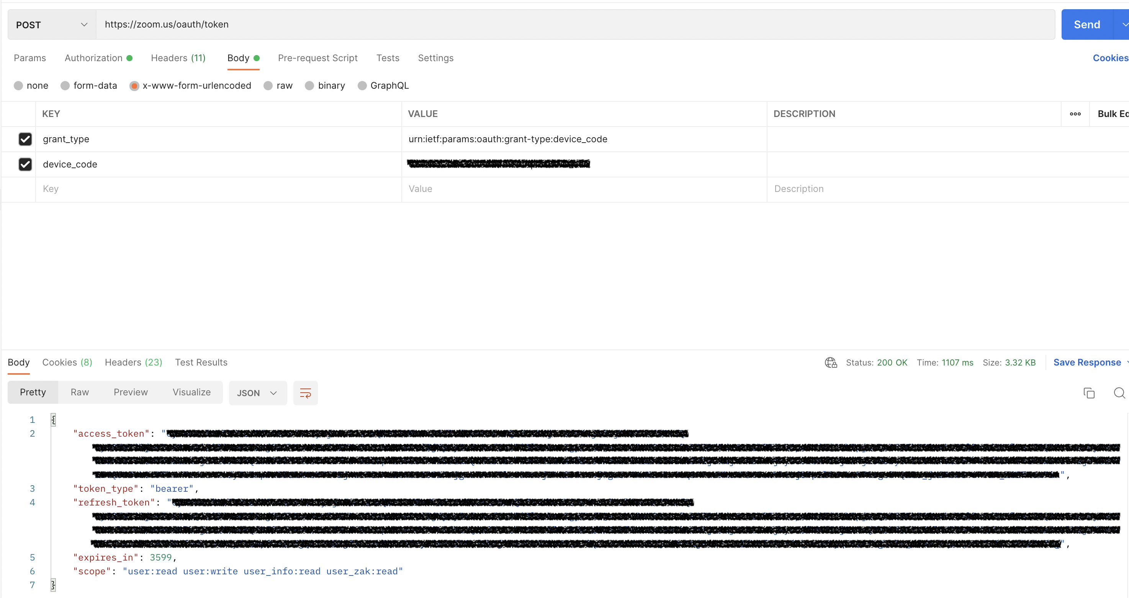1129x598 pixels.
Task: Switch to the Visualize view
Action: 191,392
